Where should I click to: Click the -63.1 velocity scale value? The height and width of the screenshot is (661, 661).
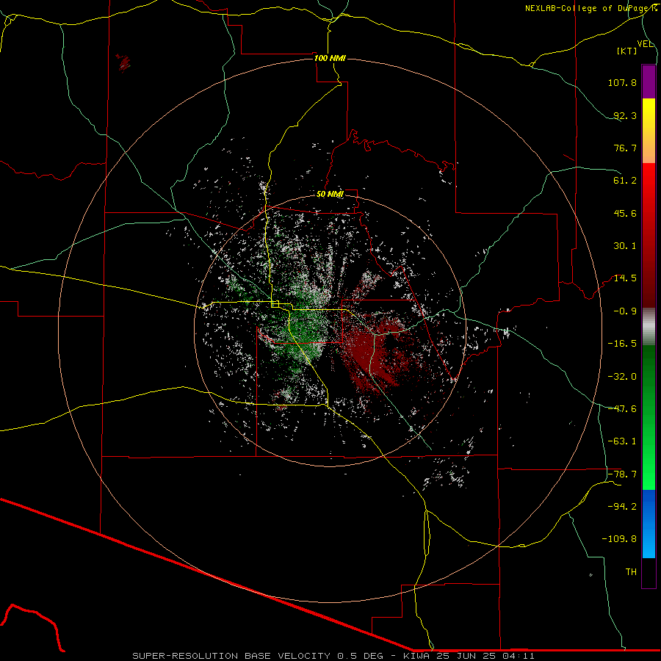click(x=622, y=441)
